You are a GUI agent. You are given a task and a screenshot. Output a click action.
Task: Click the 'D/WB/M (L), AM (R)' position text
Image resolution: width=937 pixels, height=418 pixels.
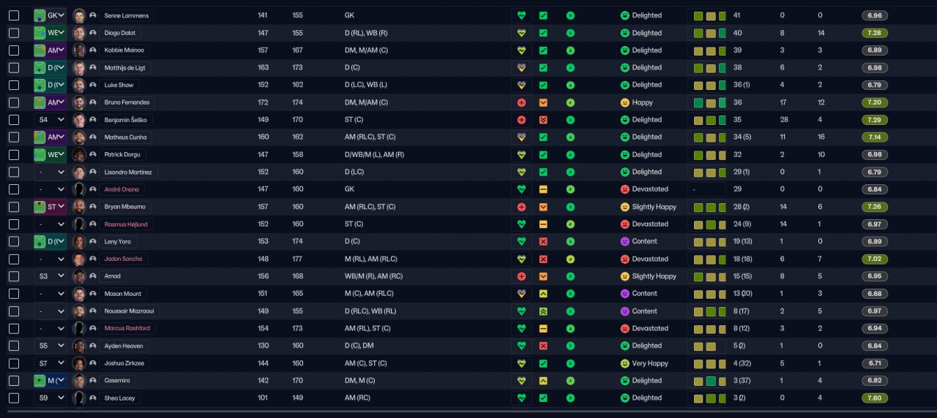click(x=374, y=155)
